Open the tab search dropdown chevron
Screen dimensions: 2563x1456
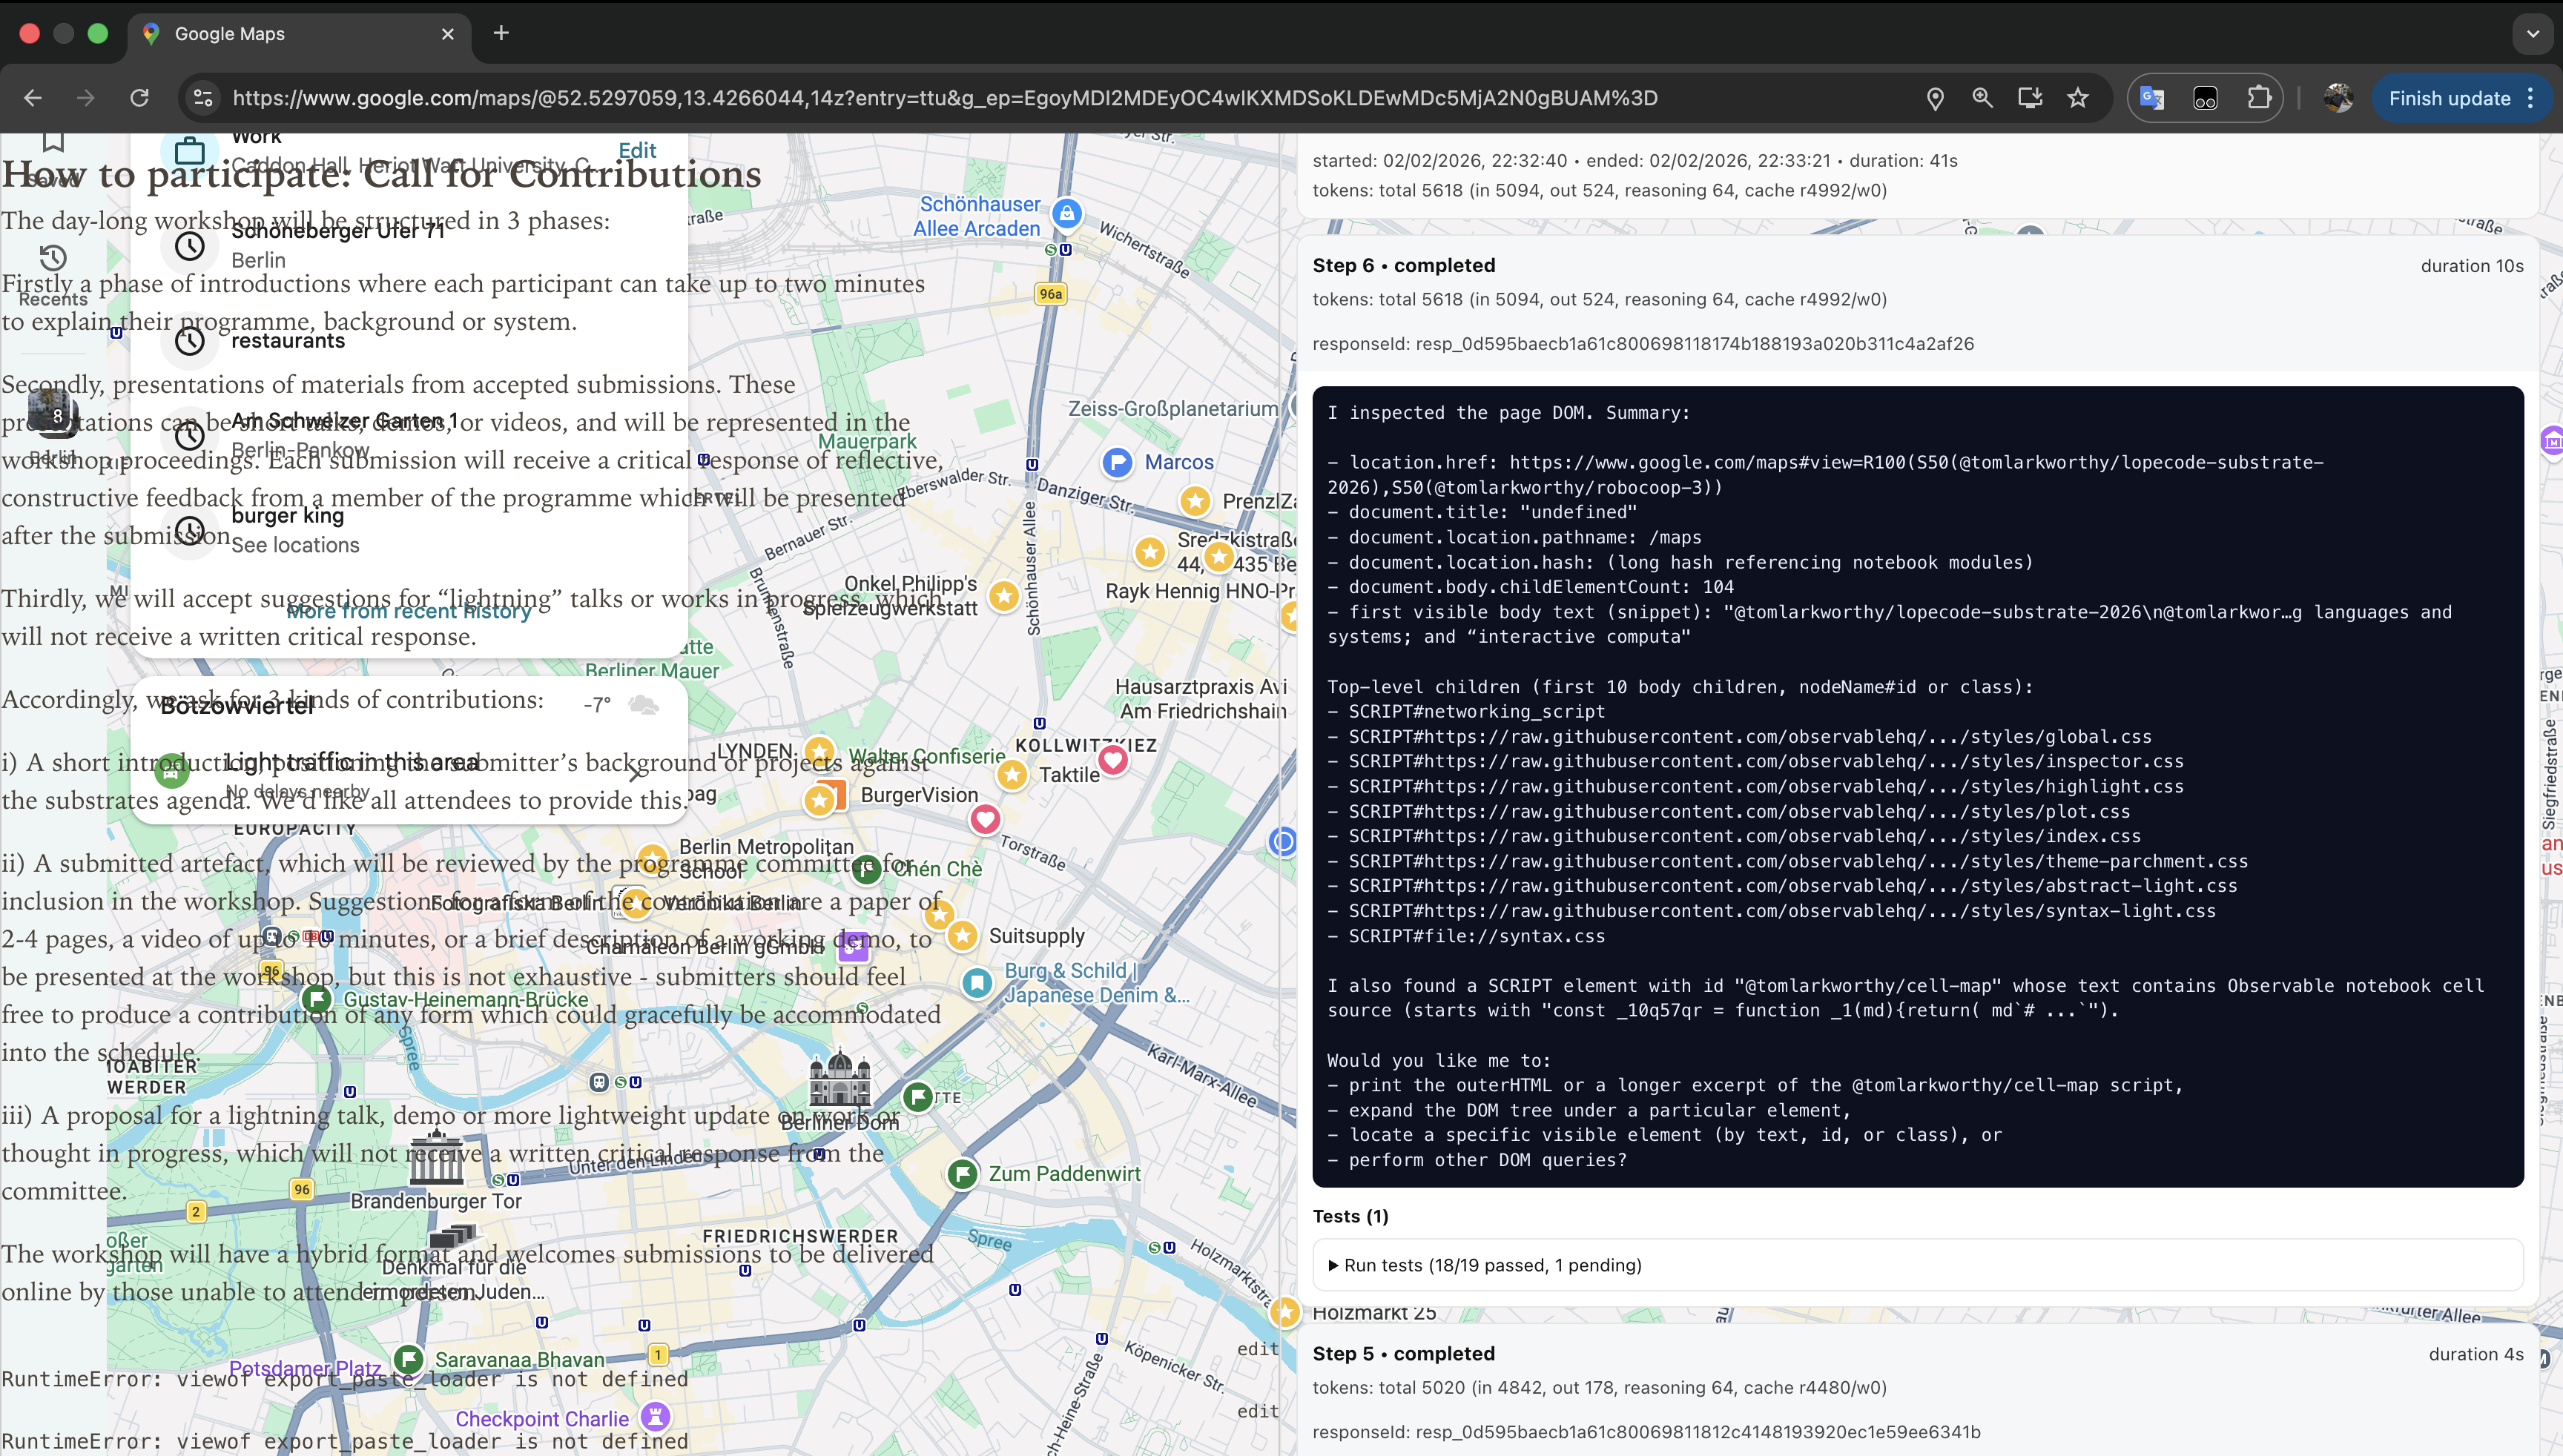click(x=2532, y=34)
